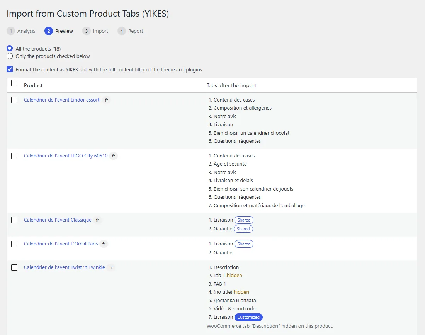Click the Shared badge on Classique Garantie
The image size is (425, 335).
pyautogui.click(x=243, y=229)
